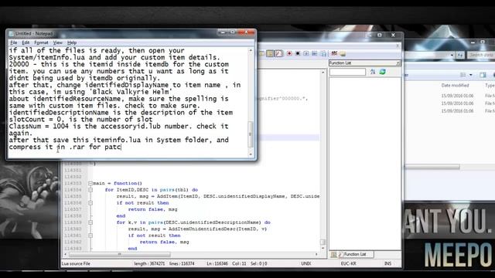Toggle the Function List toolbar icon in Notepad++

coord(278,53)
